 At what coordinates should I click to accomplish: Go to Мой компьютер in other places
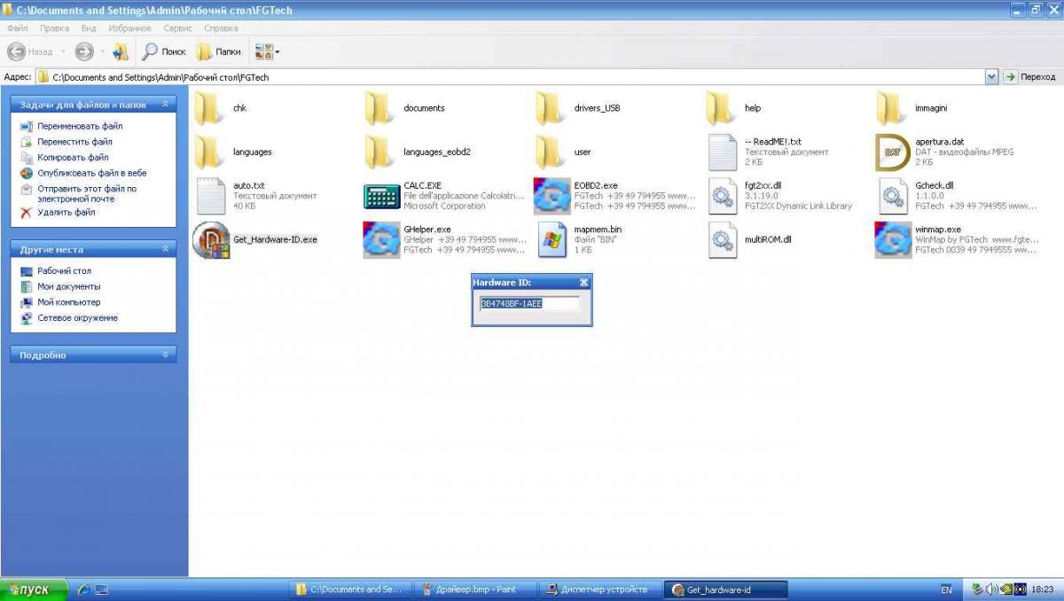point(69,302)
